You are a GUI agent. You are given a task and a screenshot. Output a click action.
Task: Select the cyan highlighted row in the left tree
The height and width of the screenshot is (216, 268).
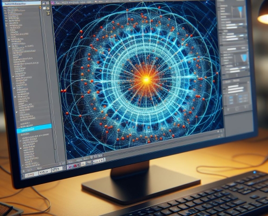pyautogui.click(x=34, y=129)
